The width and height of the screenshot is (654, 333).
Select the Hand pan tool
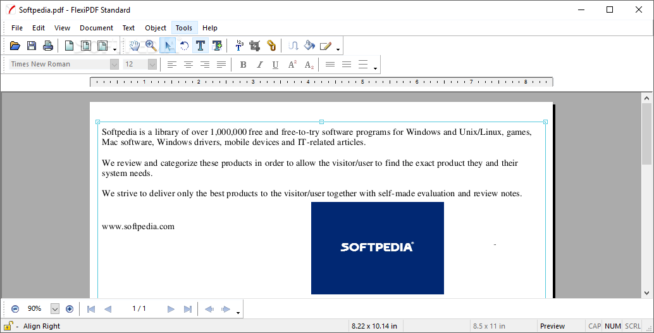tap(134, 46)
